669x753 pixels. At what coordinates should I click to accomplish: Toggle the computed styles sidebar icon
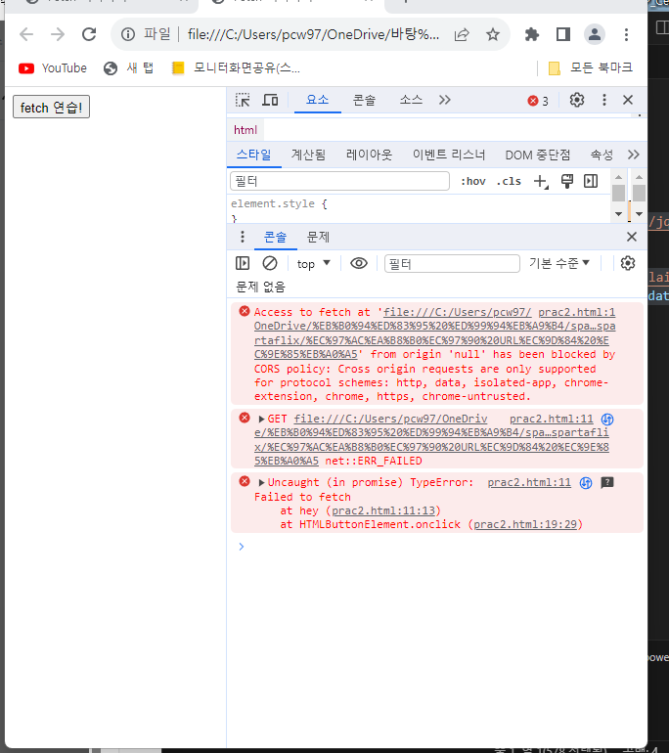coord(591,182)
